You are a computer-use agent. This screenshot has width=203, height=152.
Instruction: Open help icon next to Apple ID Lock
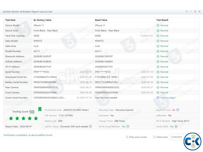click(x=178, y=110)
